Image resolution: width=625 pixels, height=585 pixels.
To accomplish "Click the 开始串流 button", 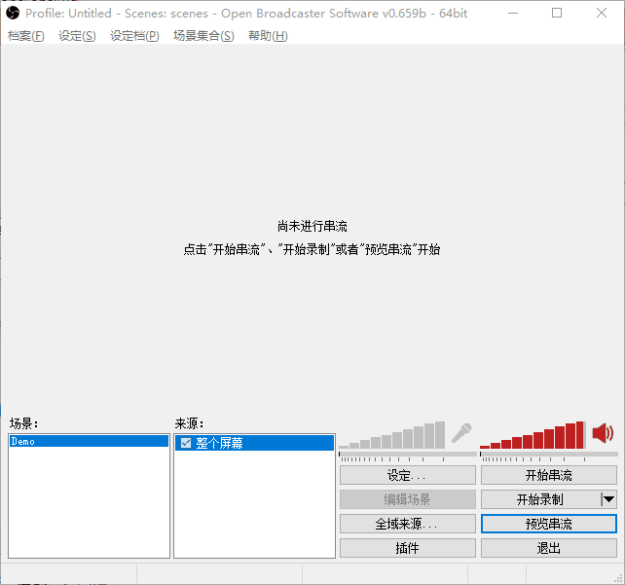I will click(548, 475).
